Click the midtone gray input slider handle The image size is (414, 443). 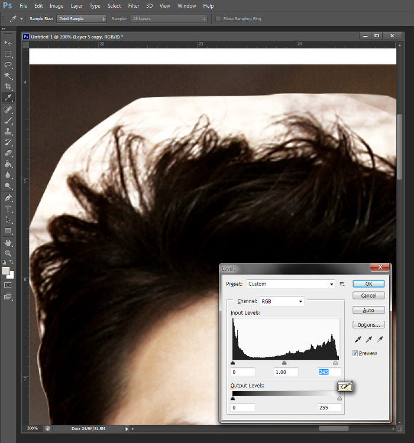[x=284, y=363]
